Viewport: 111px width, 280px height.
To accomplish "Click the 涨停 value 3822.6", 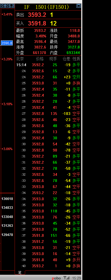I will coord(40,47).
